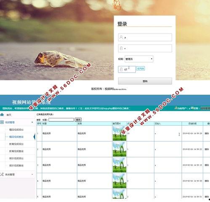Delete row 5 via its 删除 link
The height and width of the screenshot is (202, 210).
pos(207,197)
